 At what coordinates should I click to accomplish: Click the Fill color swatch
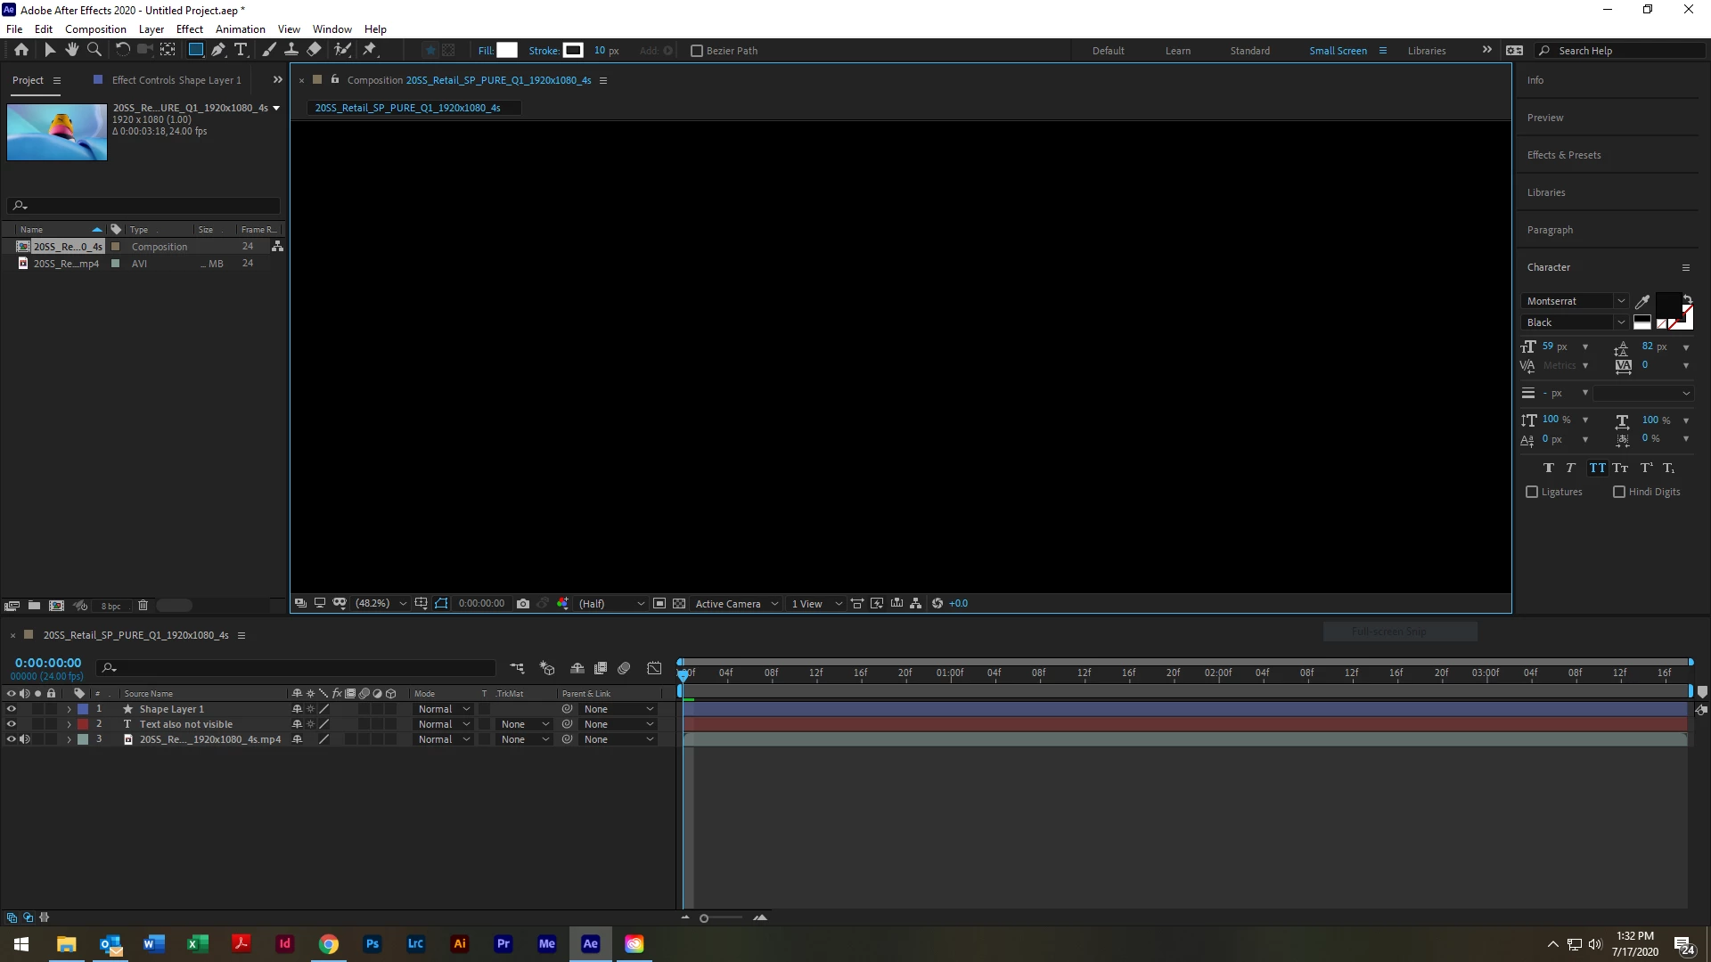pos(507,50)
